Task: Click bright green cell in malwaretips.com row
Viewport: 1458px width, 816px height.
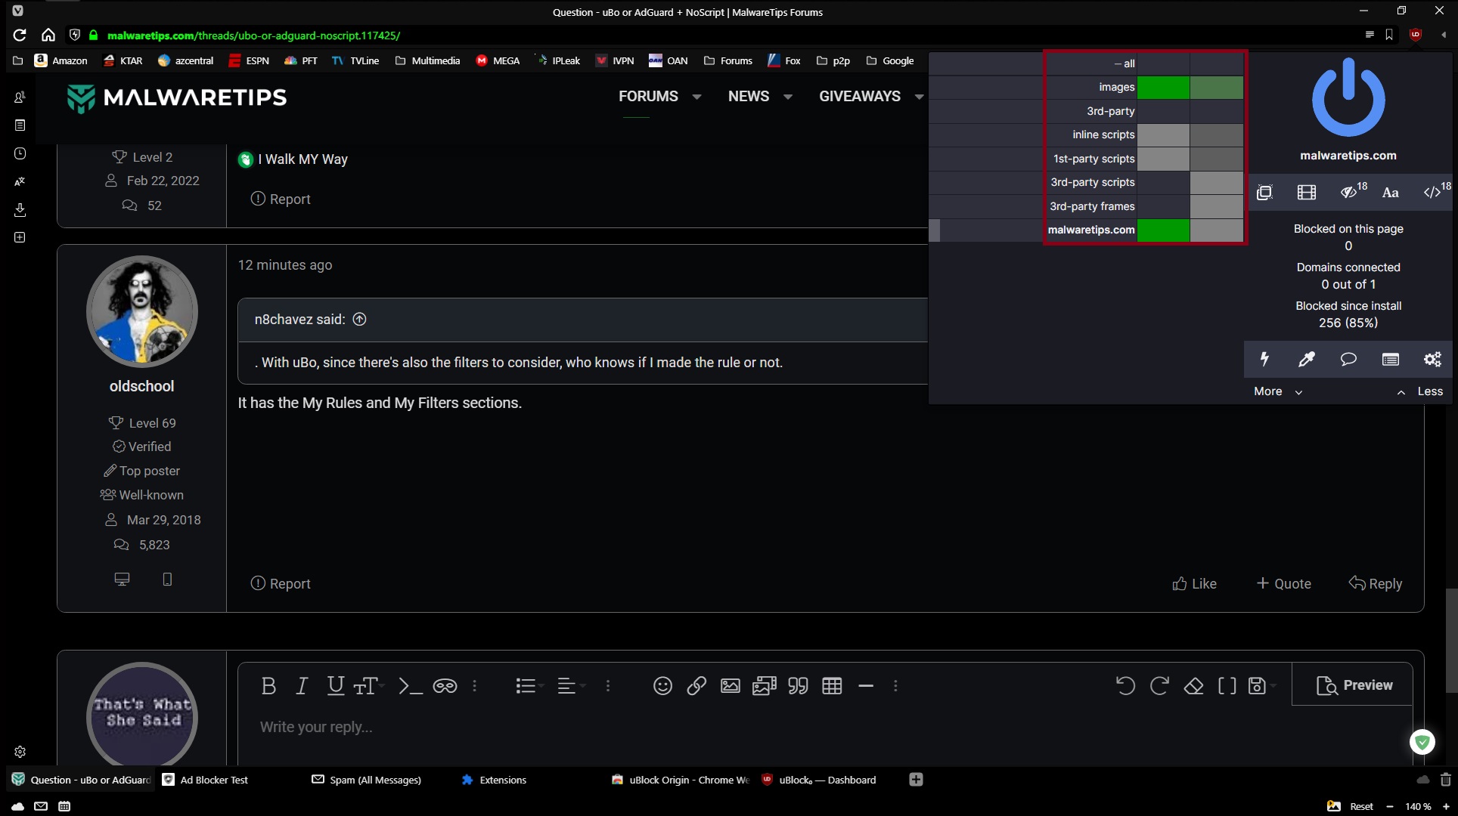Action: (x=1163, y=230)
